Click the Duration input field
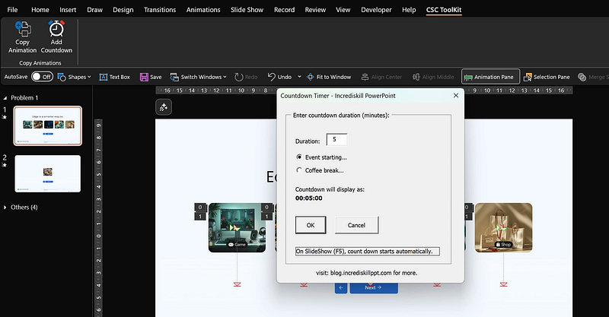The image size is (609, 317). 336,140
